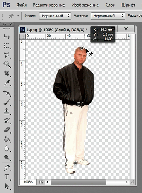Open the Изображение menu
Viewport: 142px width, 193px height.
pos(85,5)
